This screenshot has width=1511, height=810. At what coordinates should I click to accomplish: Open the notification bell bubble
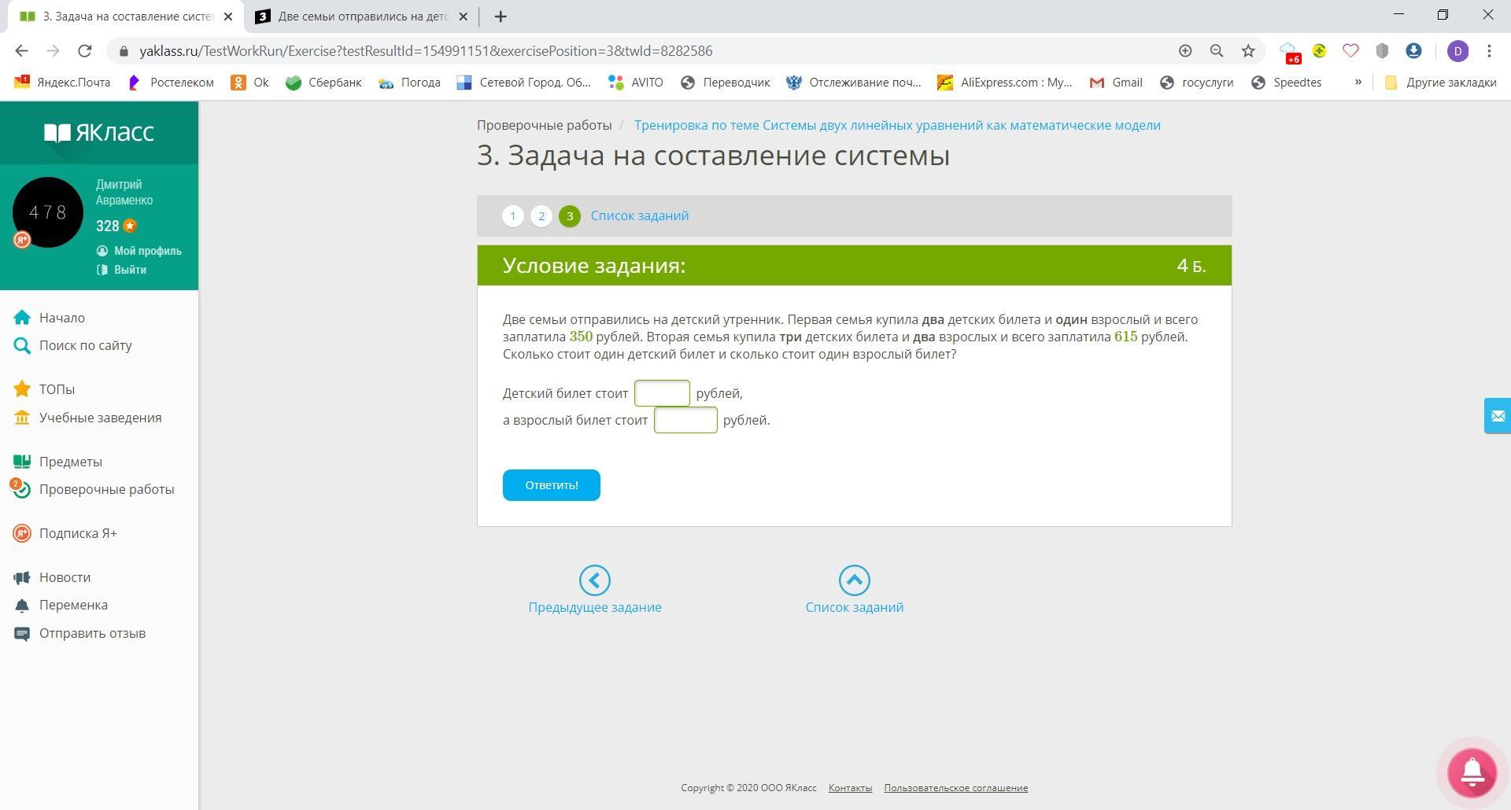[x=1472, y=772]
